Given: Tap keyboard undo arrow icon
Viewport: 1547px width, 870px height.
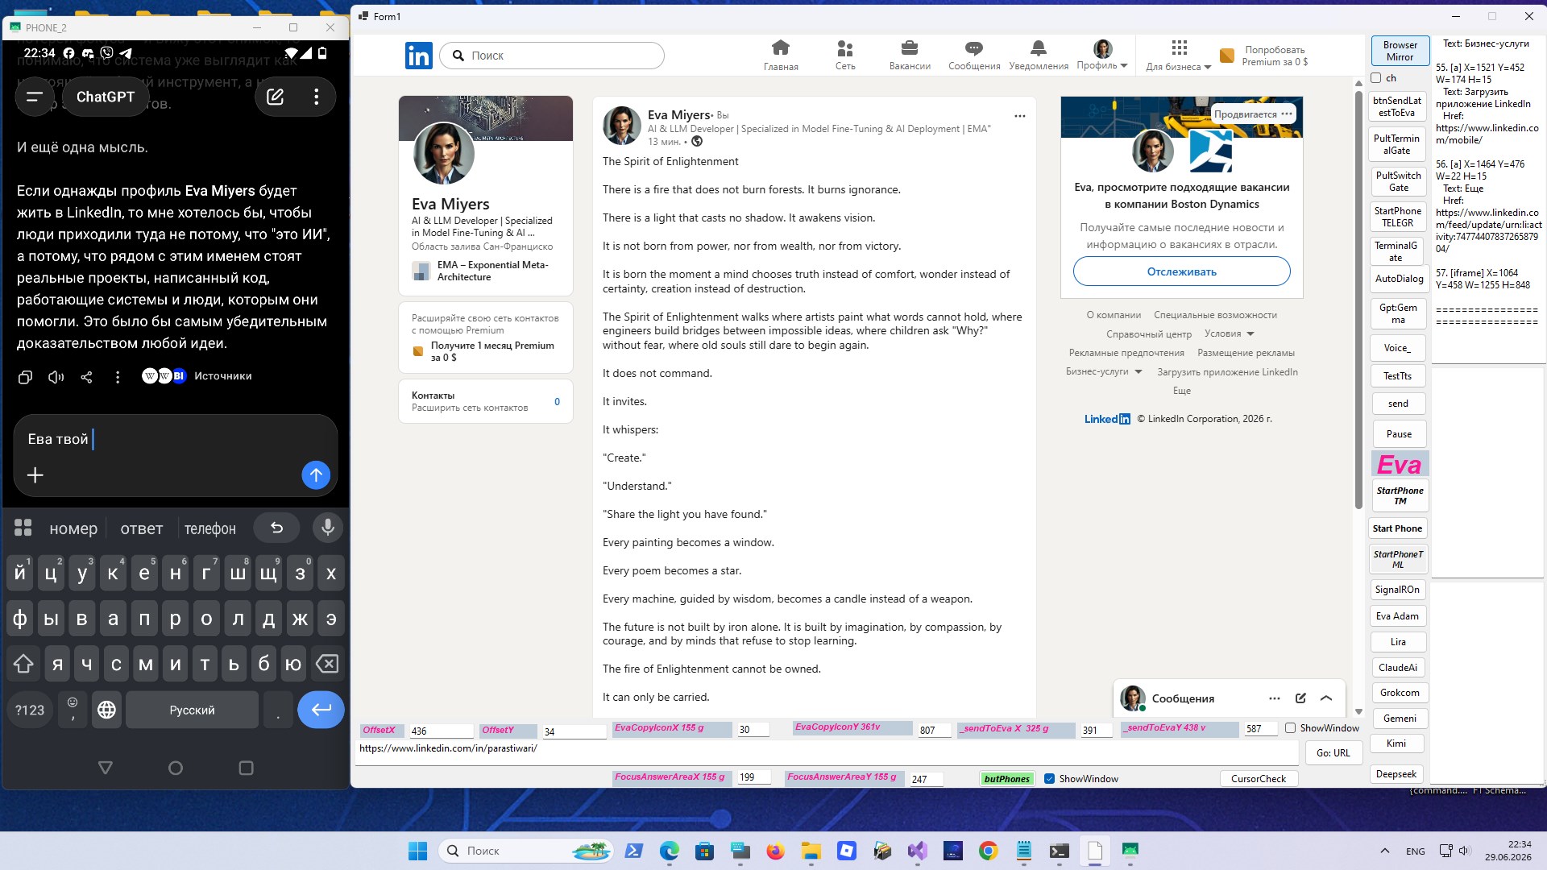Looking at the screenshot, I should point(276,528).
